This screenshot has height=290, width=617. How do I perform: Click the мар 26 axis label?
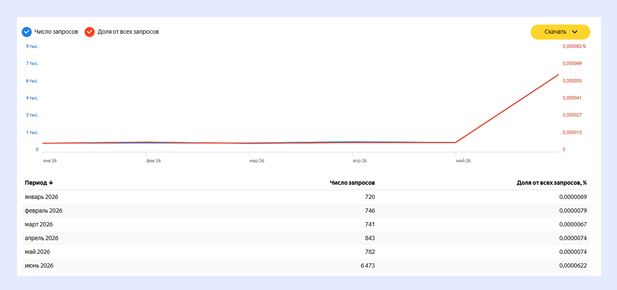257,161
